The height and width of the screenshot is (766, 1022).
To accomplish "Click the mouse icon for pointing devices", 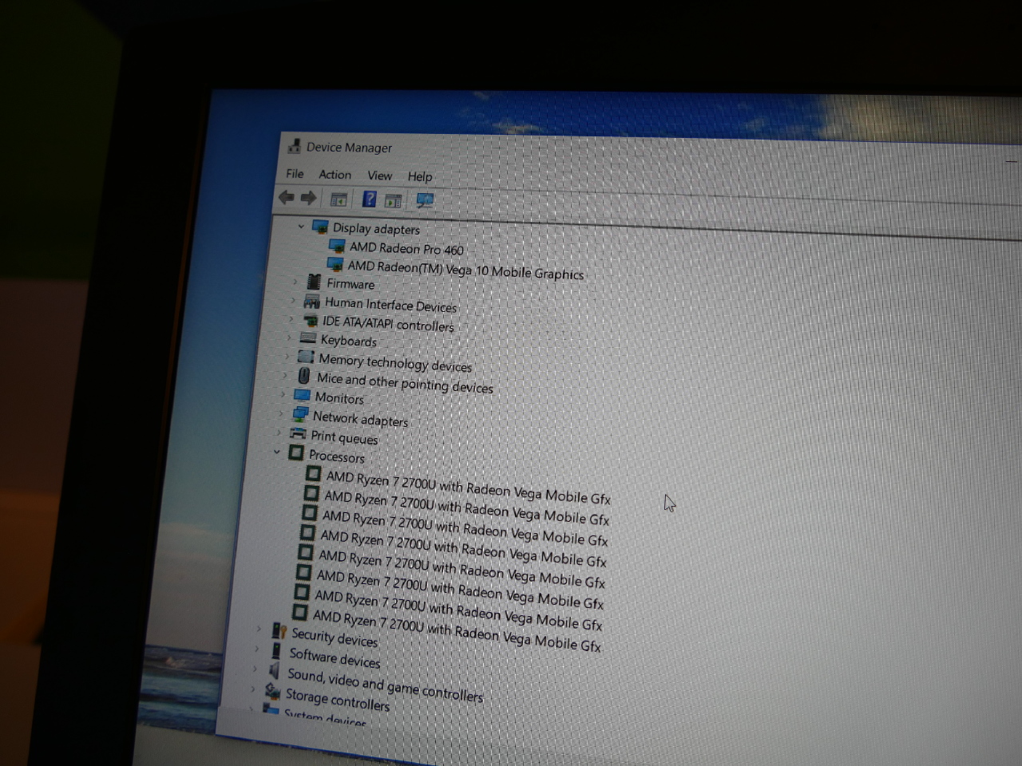I will click(304, 375).
